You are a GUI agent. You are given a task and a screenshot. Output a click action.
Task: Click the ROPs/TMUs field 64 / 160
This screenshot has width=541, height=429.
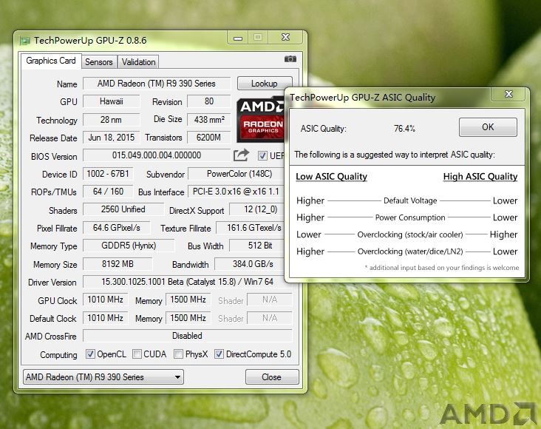point(108,192)
